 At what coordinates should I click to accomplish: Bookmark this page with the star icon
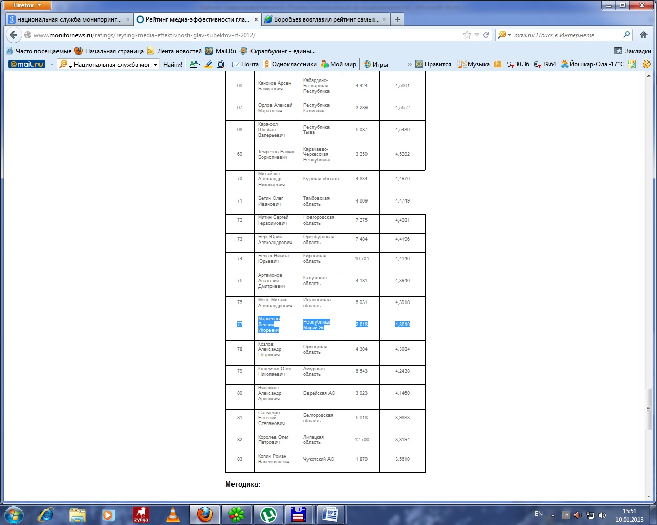click(467, 35)
